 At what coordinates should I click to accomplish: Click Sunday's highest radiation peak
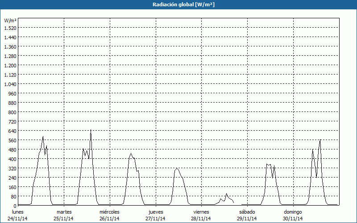click(x=320, y=140)
